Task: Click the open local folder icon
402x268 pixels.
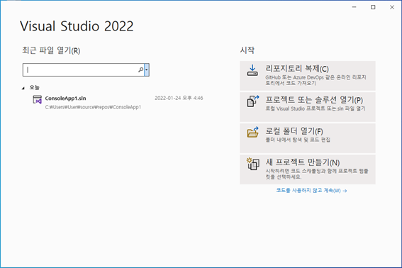Action: (253, 132)
